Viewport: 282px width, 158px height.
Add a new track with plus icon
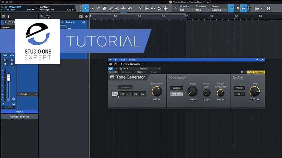[86, 17]
